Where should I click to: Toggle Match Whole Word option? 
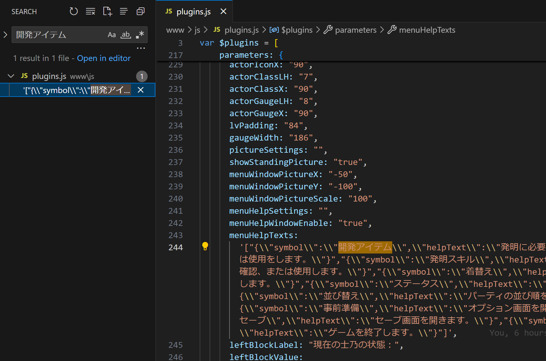(x=126, y=35)
